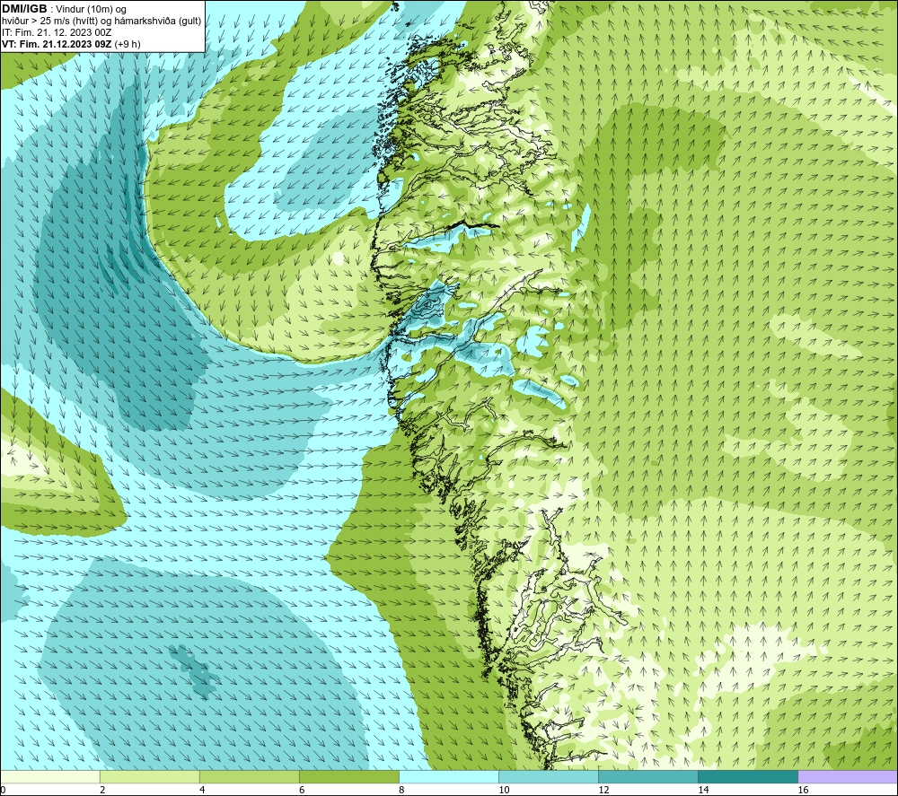This screenshot has height=796, width=898.
Task: Click the legend scale label "2"
Action: pos(102,790)
